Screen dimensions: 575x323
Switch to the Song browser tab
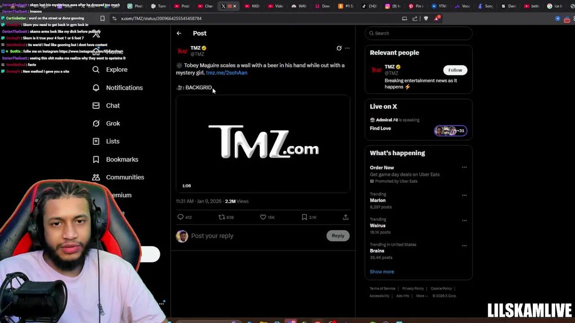[x=486, y=6]
